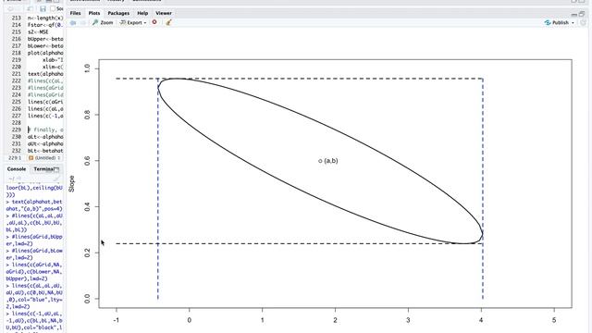The width and height of the screenshot is (592, 333).
Task: Switch to the Files tab
Action: pyautogui.click(x=75, y=13)
